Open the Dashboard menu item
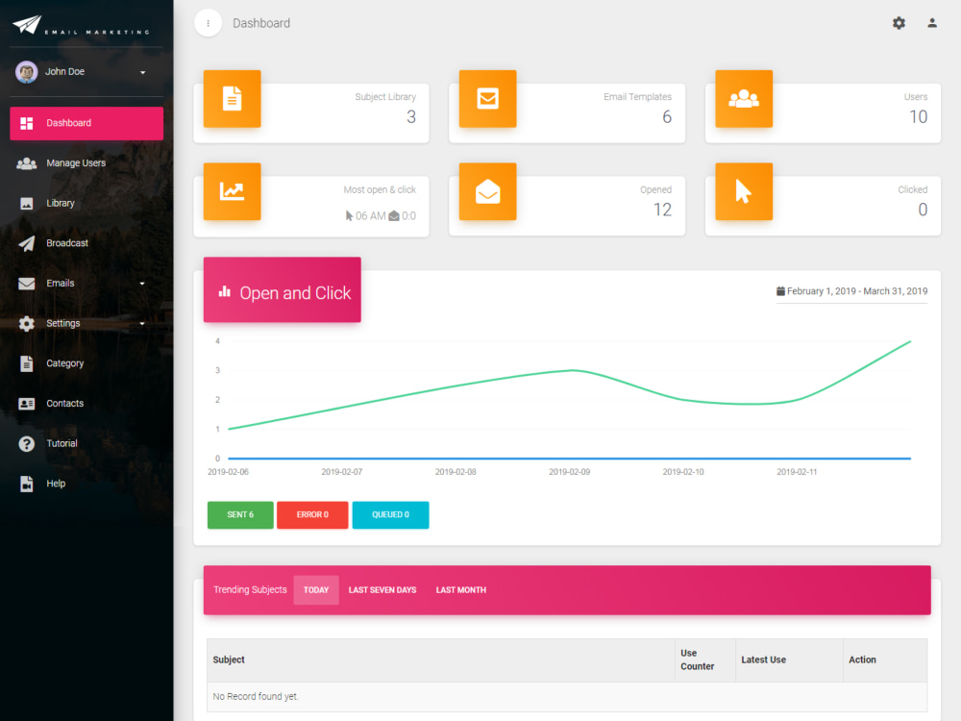Viewport: 961px width, 721px height. pyautogui.click(x=86, y=123)
